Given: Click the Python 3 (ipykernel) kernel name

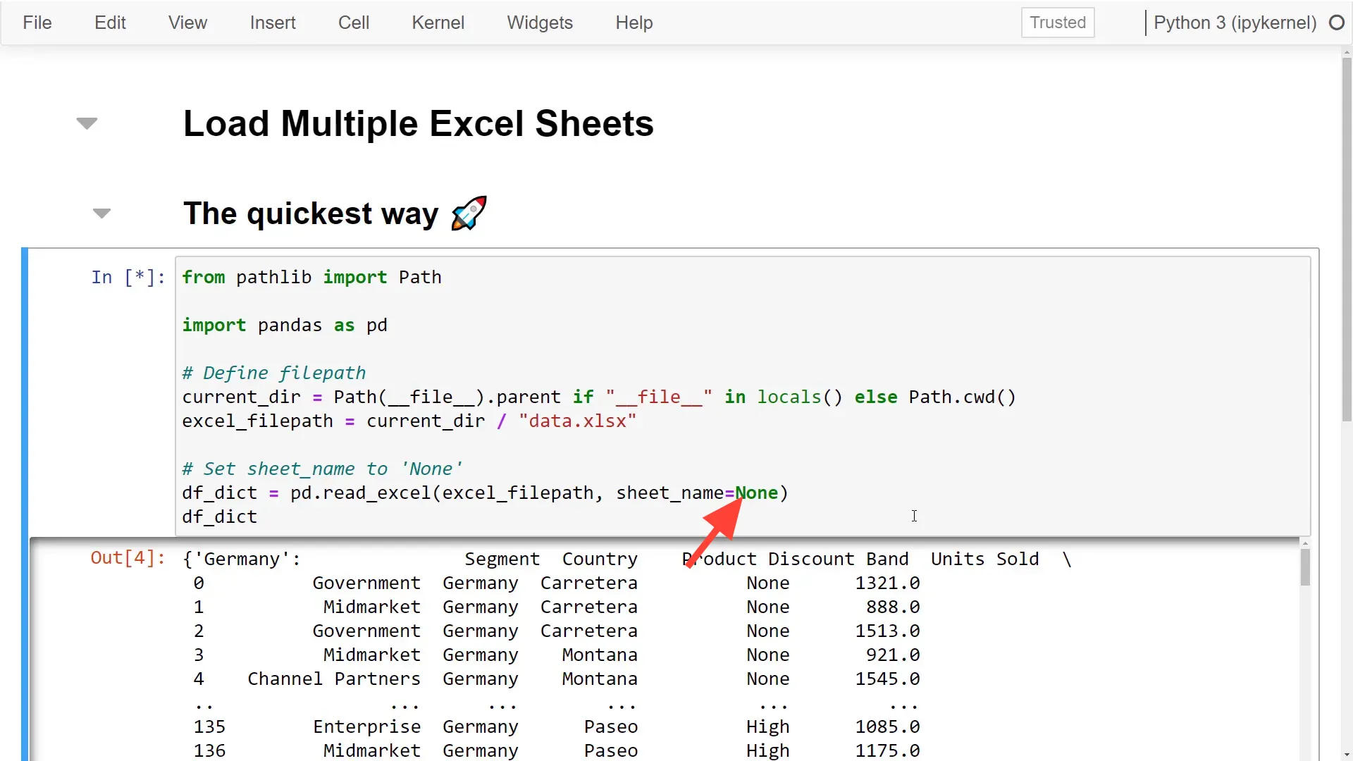Looking at the screenshot, I should pyautogui.click(x=1235, y=23).
